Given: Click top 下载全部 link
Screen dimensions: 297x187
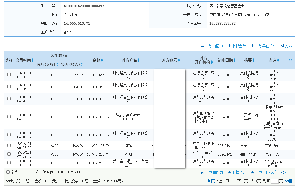Looking at the screenshot, I should [237, 46].
